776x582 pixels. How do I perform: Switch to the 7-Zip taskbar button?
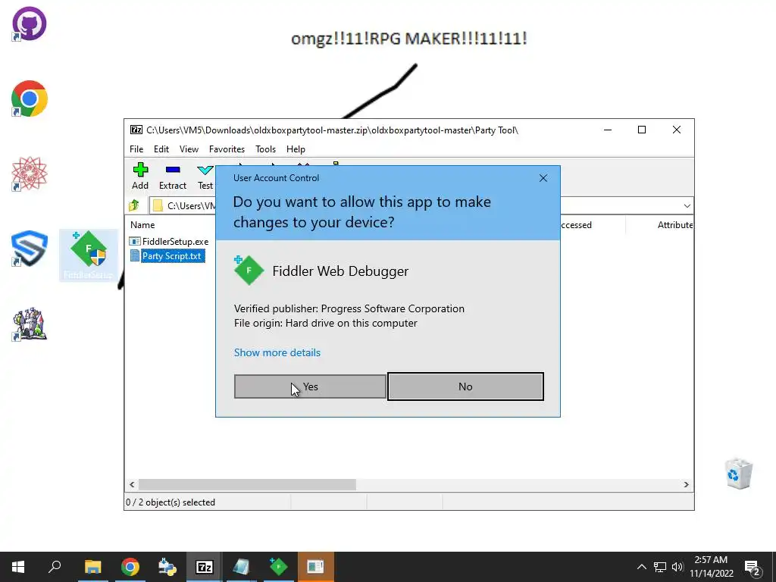(205, 567)
